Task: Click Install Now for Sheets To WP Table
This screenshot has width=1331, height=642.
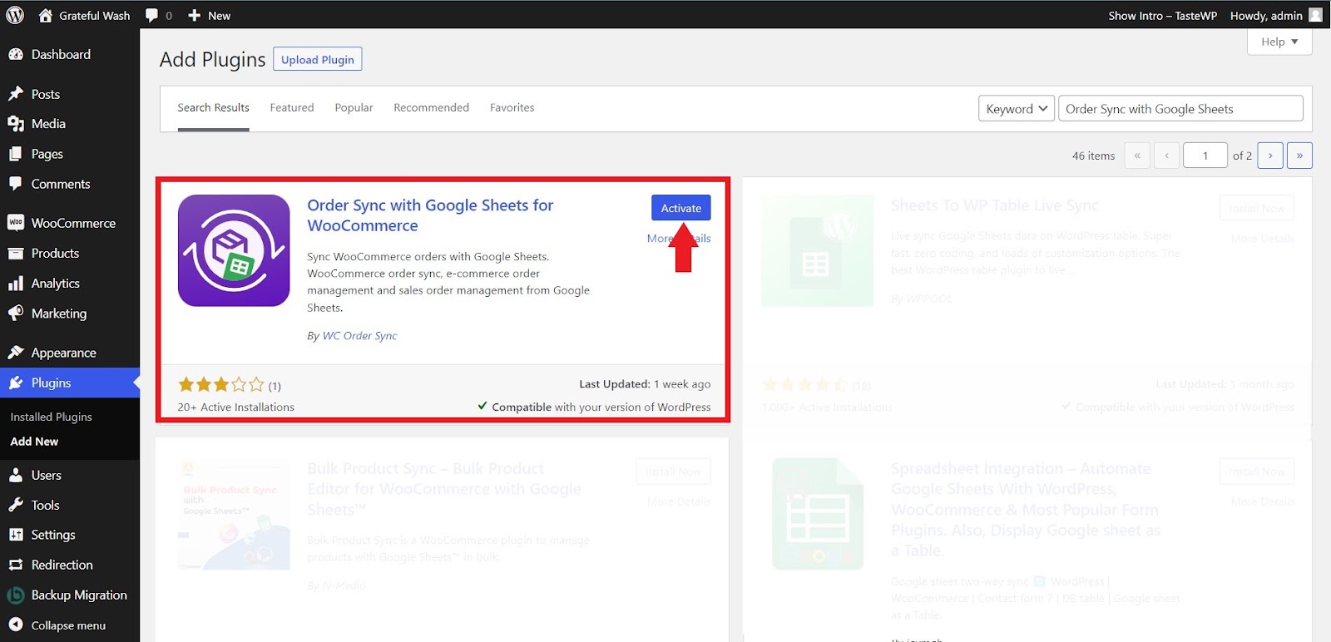Action: coord(1257,208)
